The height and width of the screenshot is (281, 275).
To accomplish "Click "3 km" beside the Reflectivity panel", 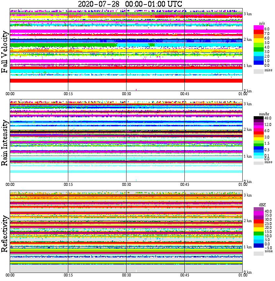I will click(248, 195).
